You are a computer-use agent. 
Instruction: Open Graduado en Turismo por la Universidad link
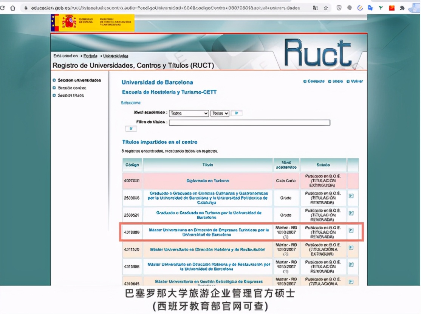tap(208, 215)
